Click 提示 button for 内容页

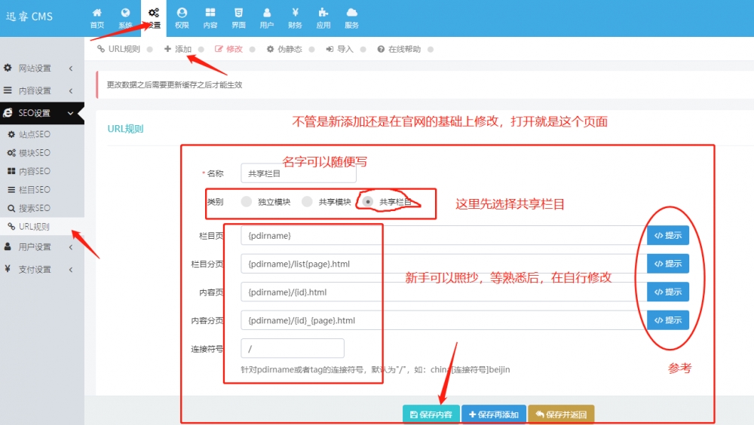pos(668,292)
